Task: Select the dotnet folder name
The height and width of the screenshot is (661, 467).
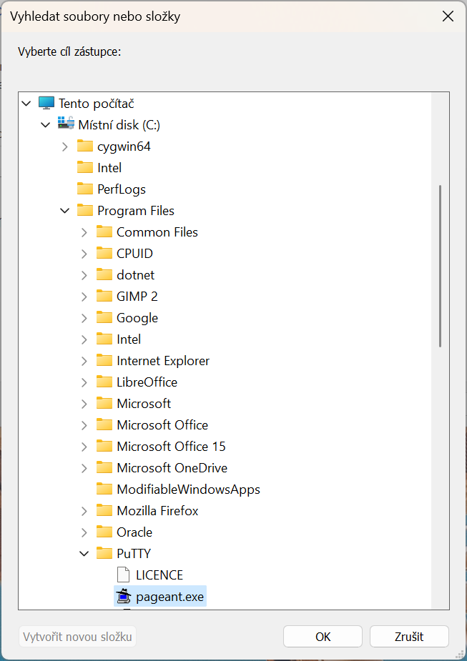Action: pyautogui.click(x=135, y=275)
